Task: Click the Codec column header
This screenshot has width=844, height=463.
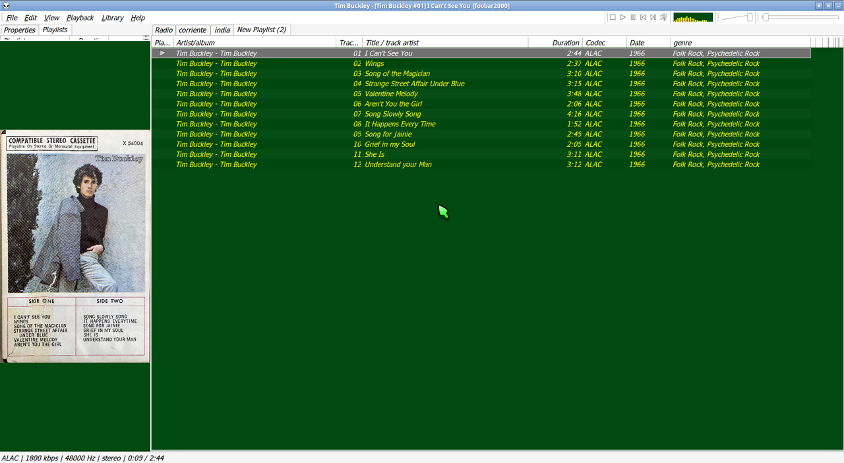Action: pos(605,43)
